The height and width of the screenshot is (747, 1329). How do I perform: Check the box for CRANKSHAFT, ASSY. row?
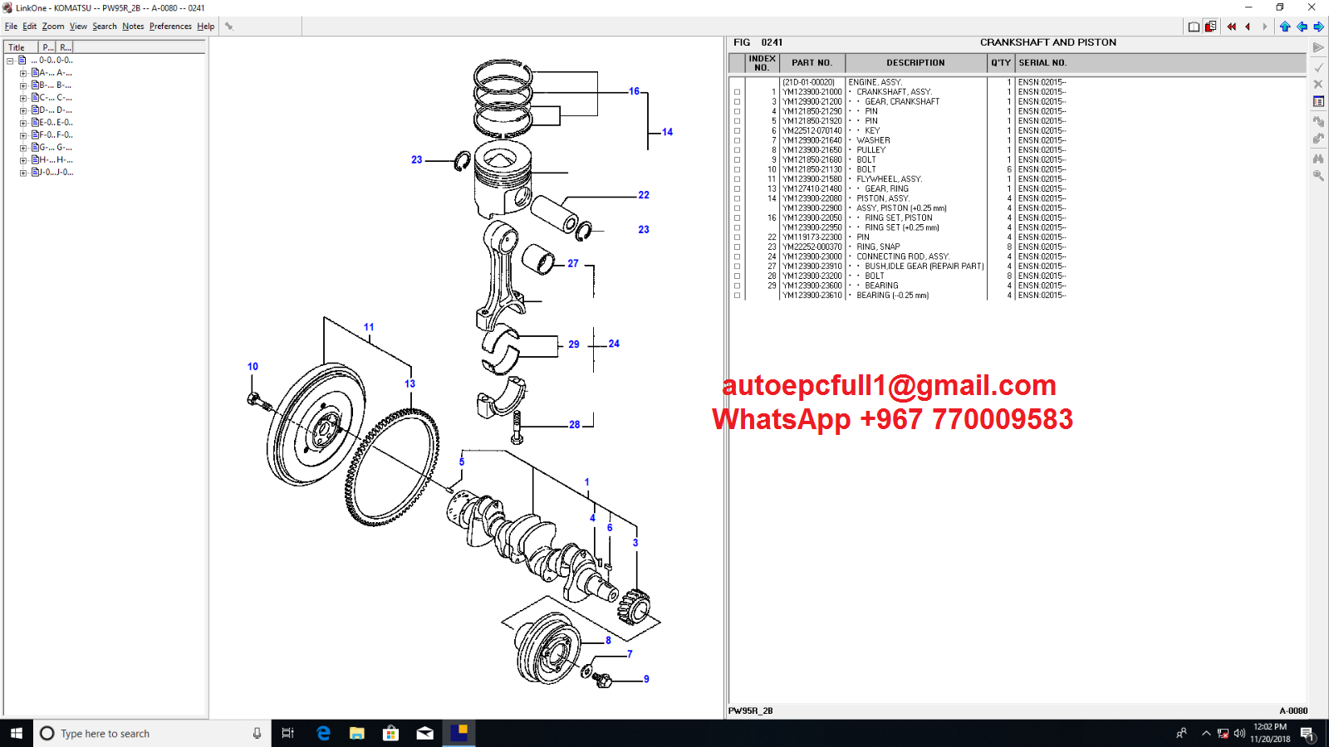[x=737, y=92]
